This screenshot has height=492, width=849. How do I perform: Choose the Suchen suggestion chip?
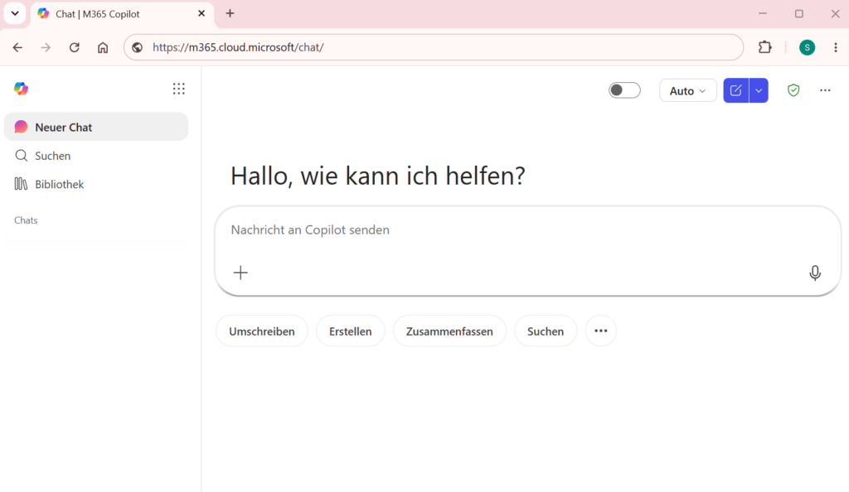[x=546, y=331]
